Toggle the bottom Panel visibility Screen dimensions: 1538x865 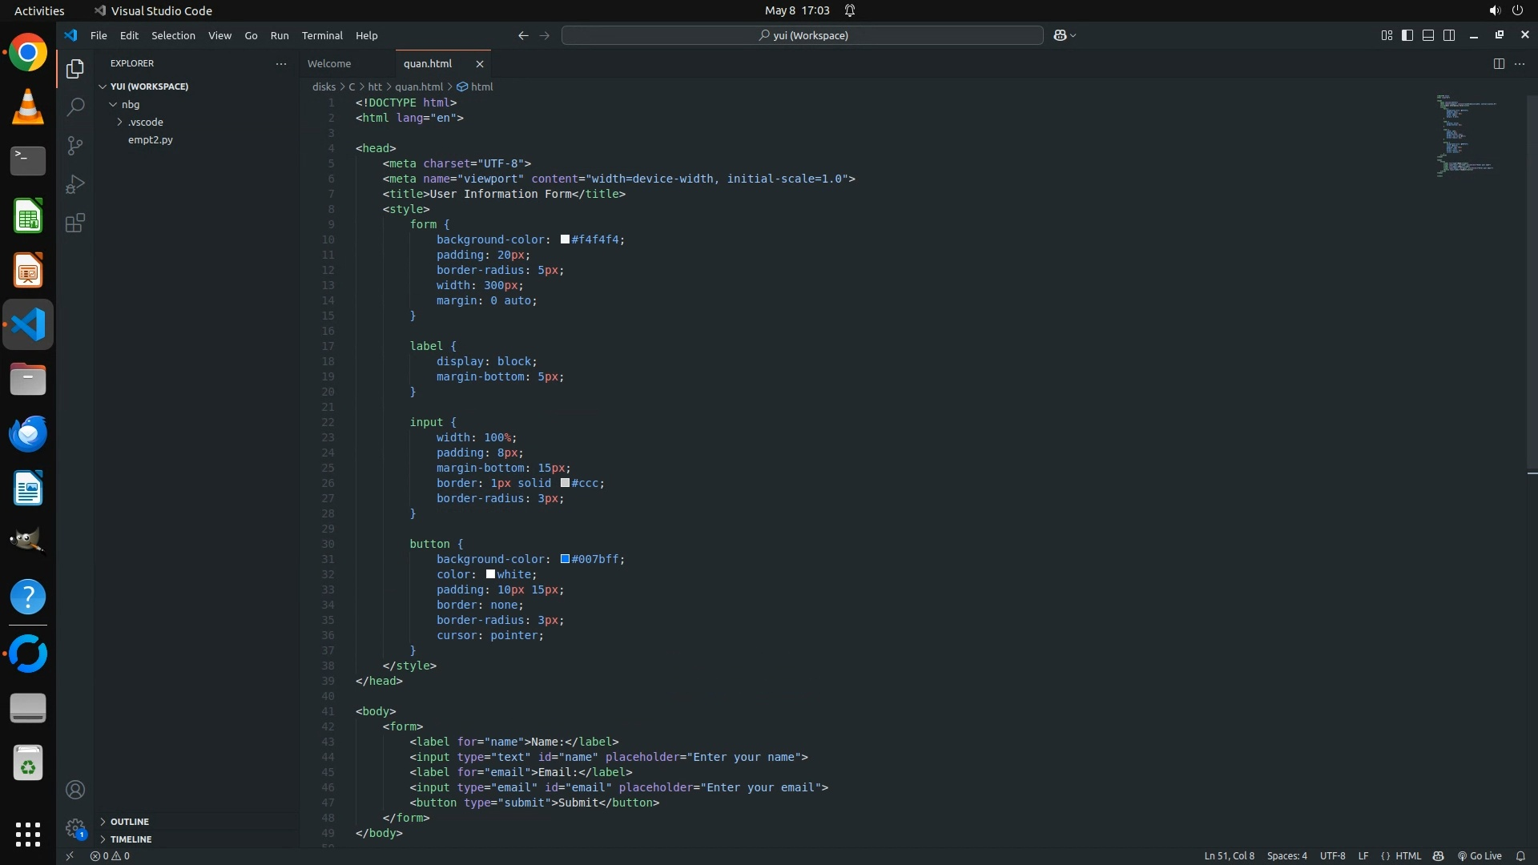[x=1428, y=35]
